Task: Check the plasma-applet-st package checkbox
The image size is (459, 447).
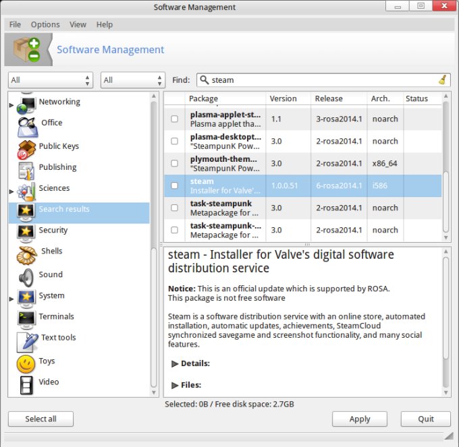Action: [x=174, y=119]
